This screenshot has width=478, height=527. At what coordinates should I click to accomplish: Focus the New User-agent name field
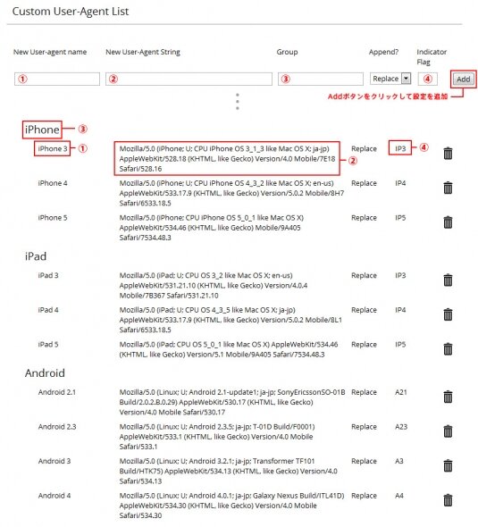57,79
